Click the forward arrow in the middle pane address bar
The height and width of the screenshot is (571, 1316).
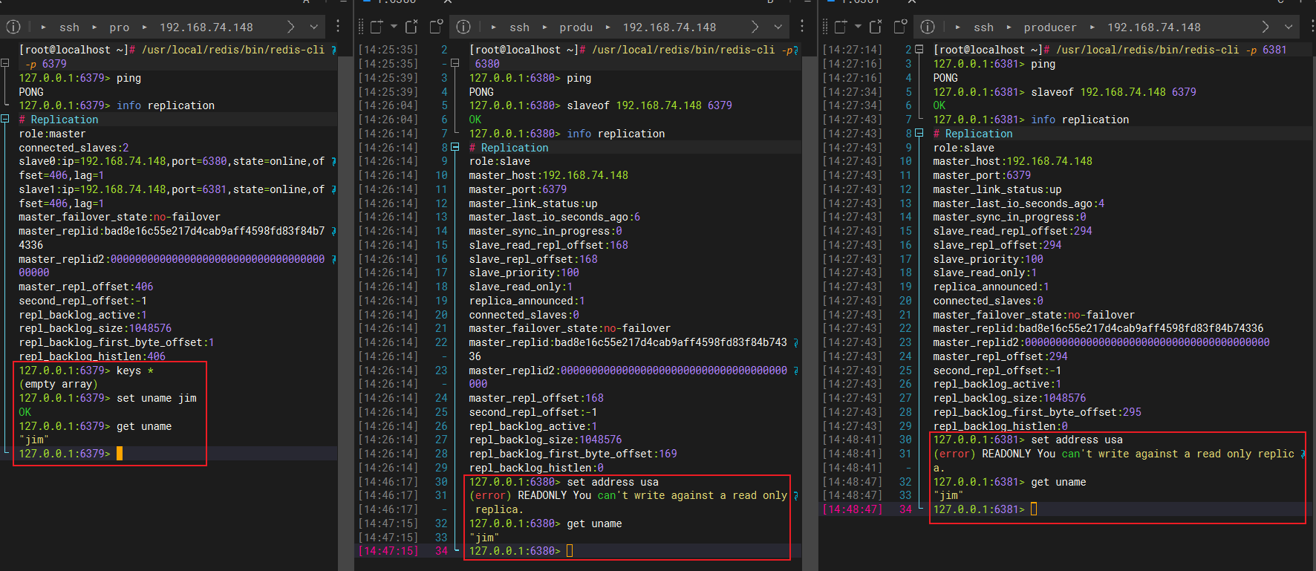[755, 27]
